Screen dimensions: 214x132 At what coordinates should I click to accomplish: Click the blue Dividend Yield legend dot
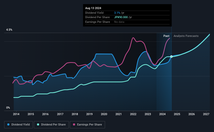pyautogui.click(x=8, y=124)
